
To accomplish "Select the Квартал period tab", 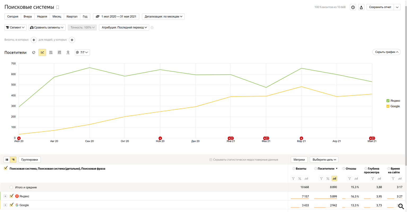I will (72, 16).
